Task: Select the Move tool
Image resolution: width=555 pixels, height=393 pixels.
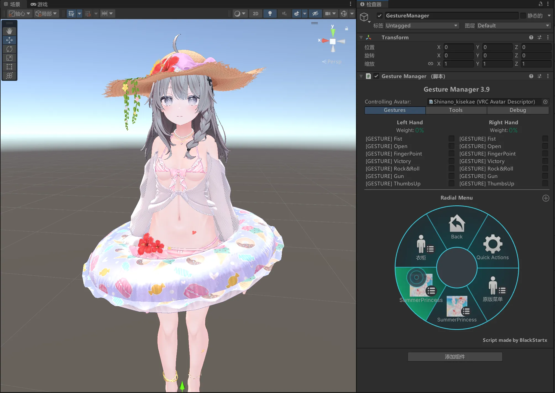Action: (9, 40)
